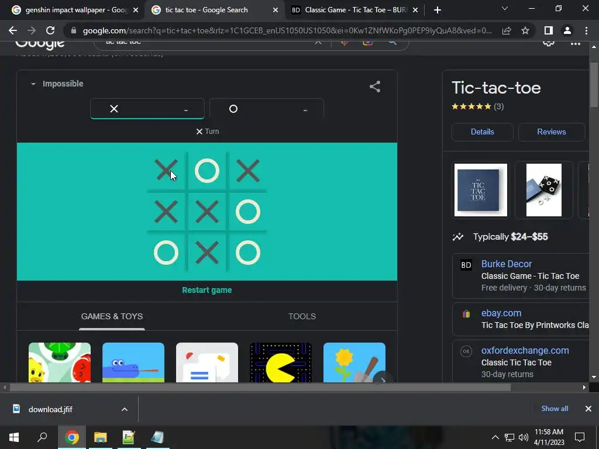599x449 pixels.
Task: Open the notepad app icon in taskbar
Action: (x=129, y=437)
